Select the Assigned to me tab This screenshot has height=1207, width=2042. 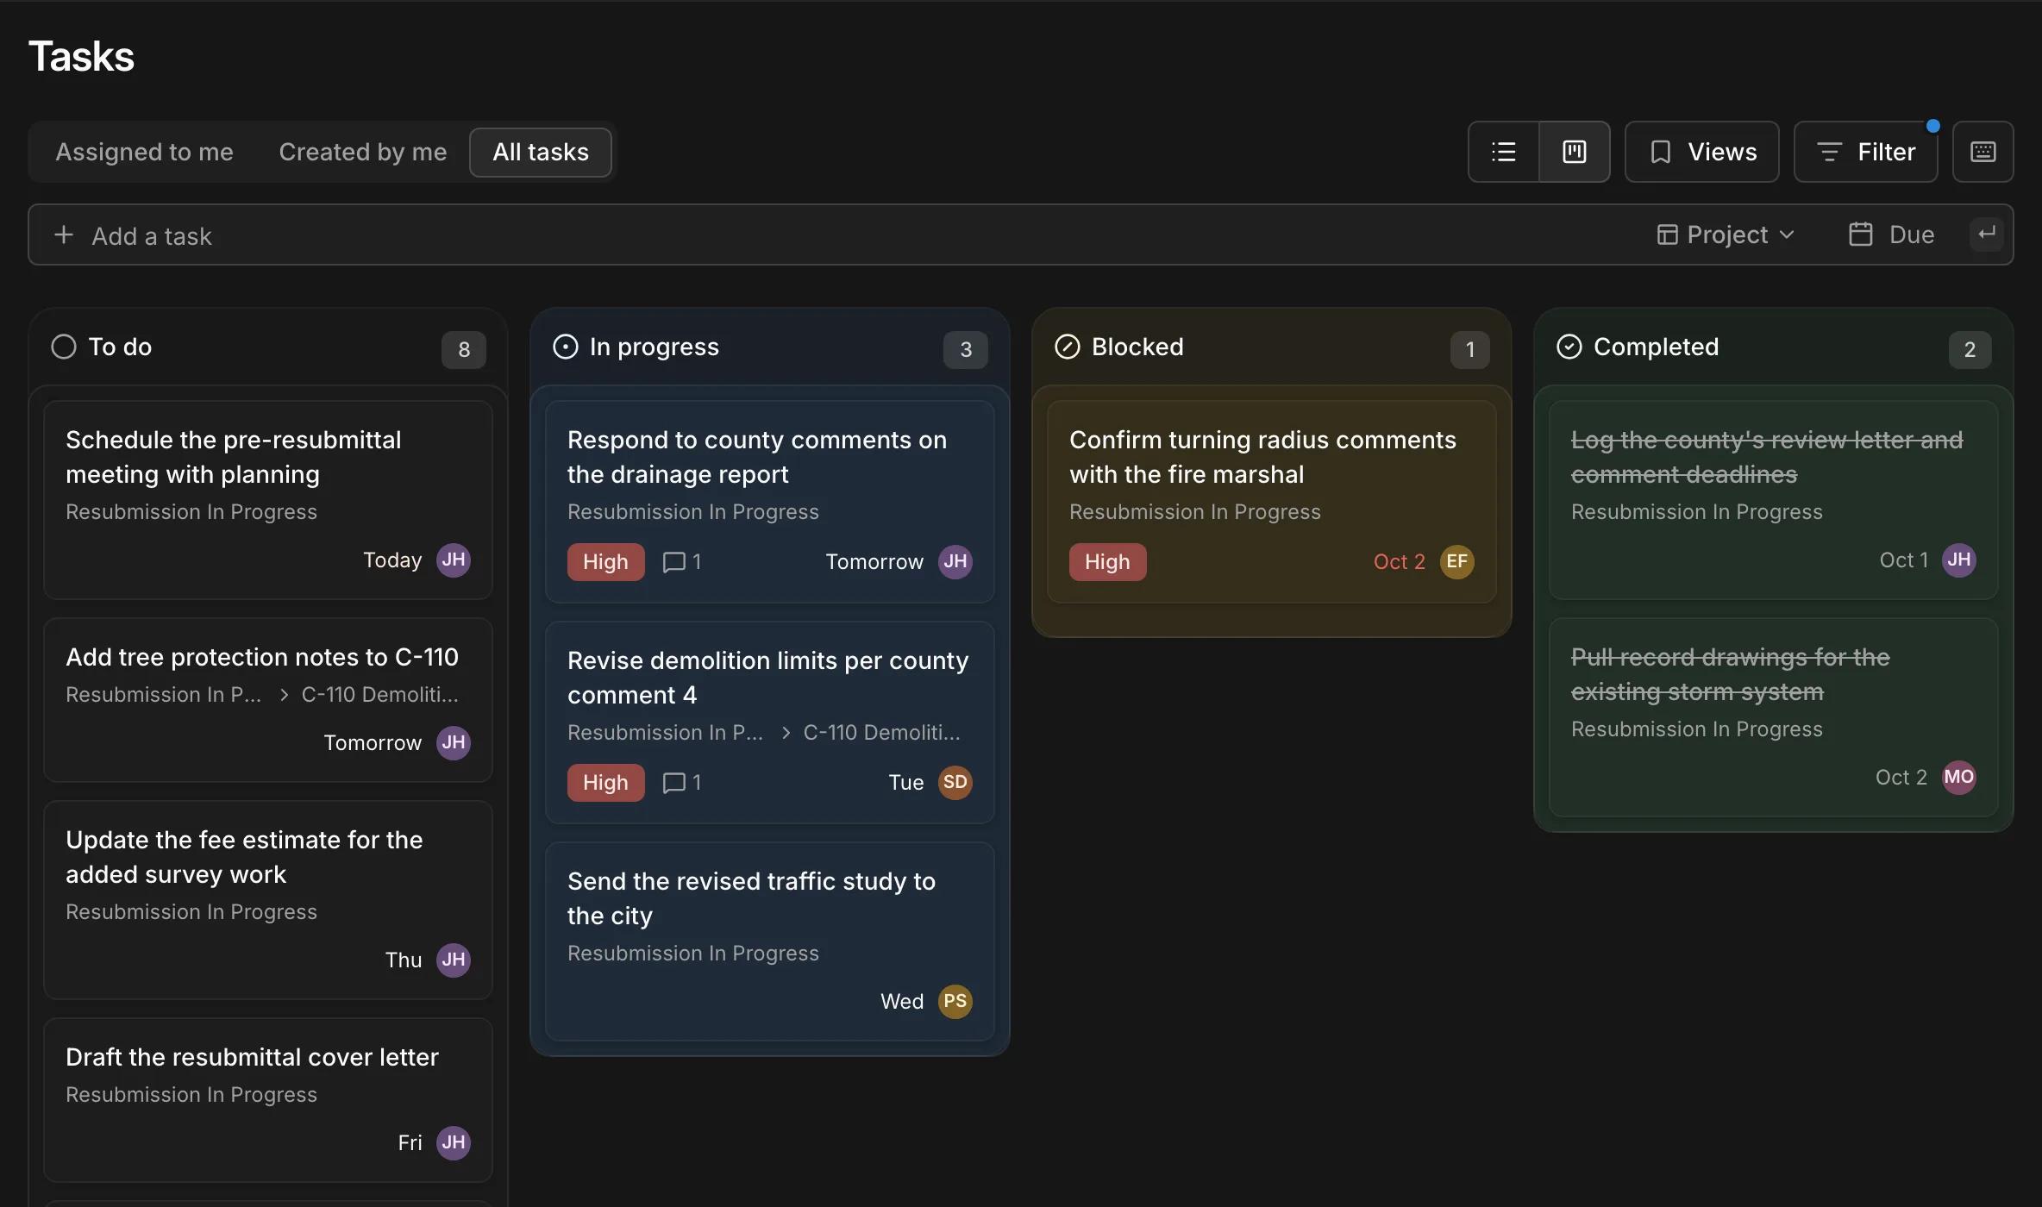click(x=145, y=153)
